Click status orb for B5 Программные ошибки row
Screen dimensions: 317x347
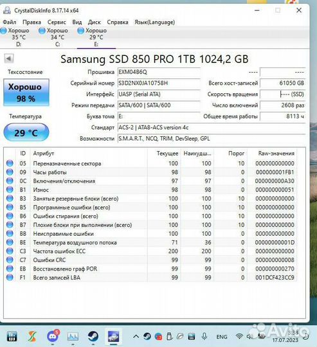pyautogui.click(x=10, y=208)
